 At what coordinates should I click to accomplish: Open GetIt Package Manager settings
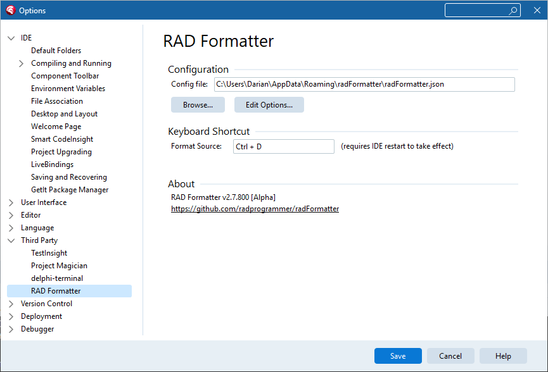pos(70,190)
